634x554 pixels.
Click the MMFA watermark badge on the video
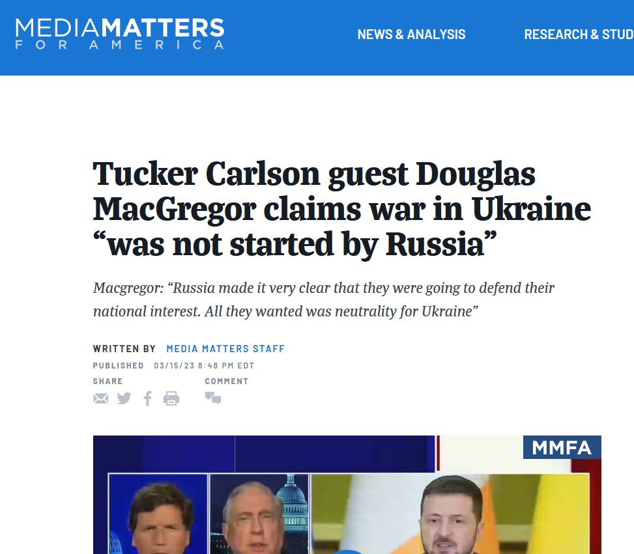click(x=562, y=447)
